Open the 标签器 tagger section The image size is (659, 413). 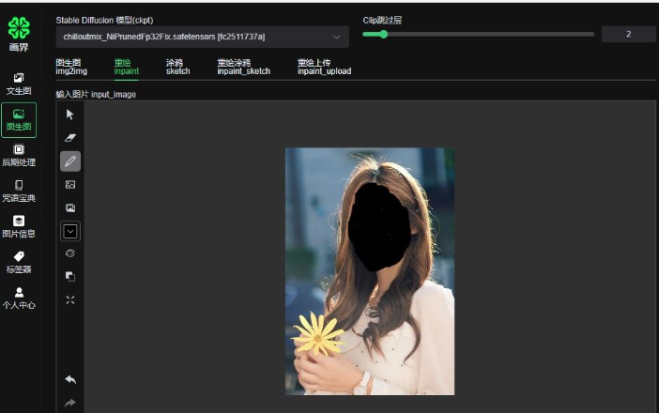(19, 263)
